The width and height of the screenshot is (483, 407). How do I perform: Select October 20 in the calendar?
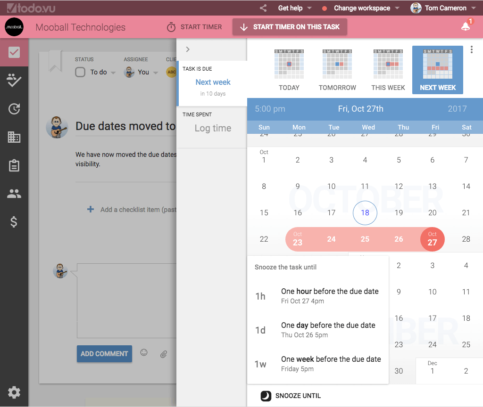click(x=432, y=212)
